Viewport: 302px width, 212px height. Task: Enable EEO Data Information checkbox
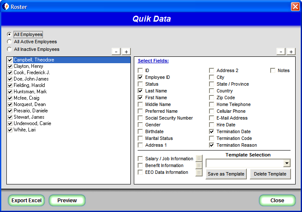140,172
